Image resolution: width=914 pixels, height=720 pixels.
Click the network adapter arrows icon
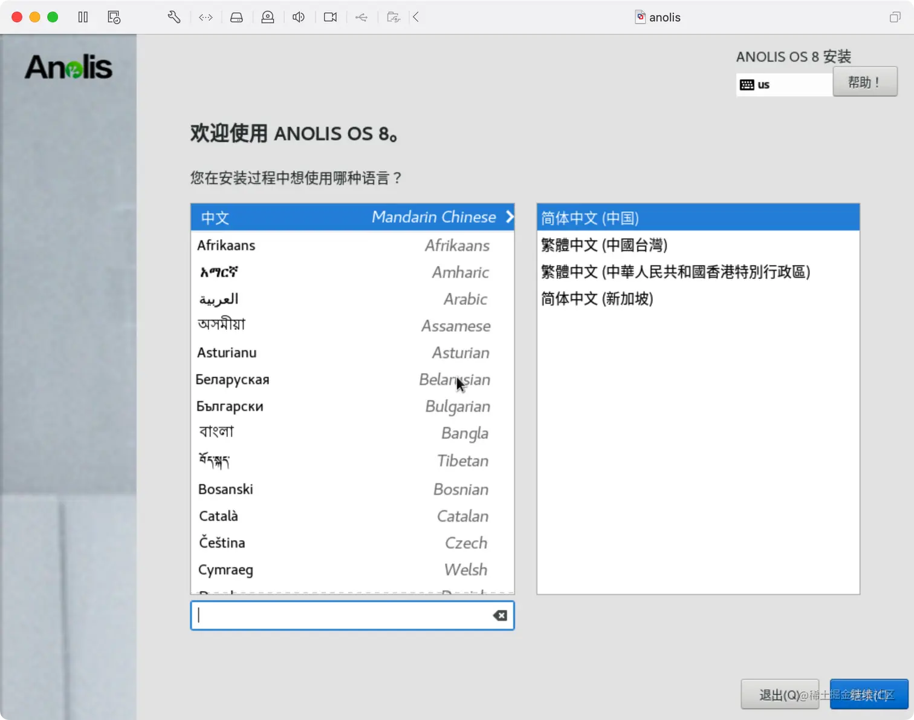click(x=206, y=17)
